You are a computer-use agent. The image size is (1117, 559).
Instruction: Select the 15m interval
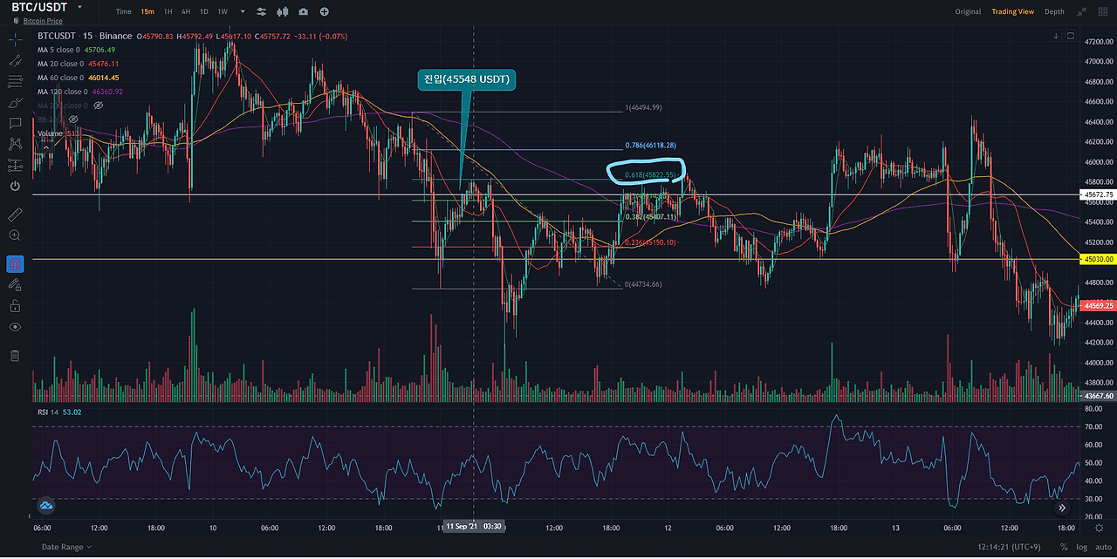[147, 11]
